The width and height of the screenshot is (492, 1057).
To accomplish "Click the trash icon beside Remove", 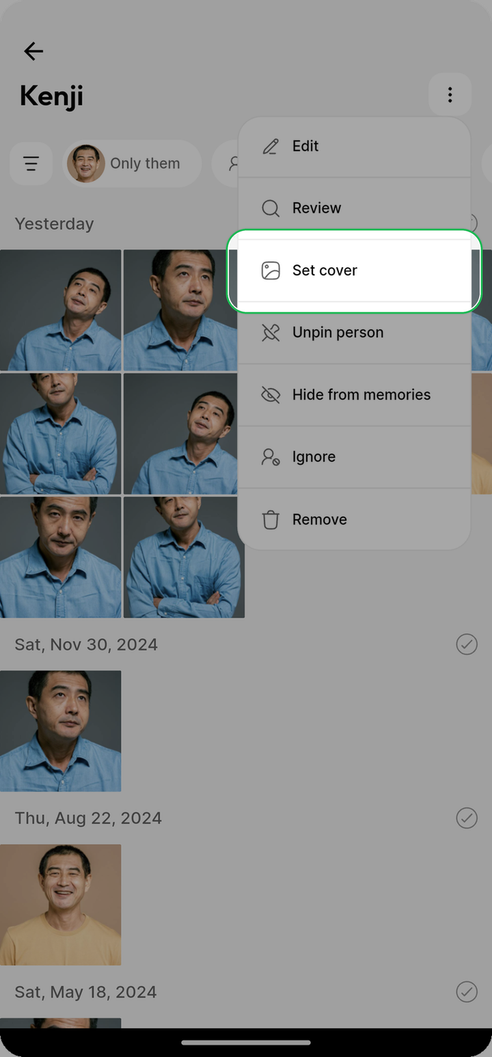I will coord(271,520).
